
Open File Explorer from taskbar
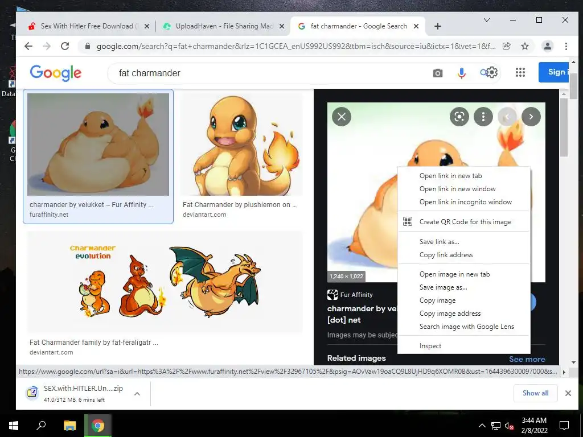(69, 426)
